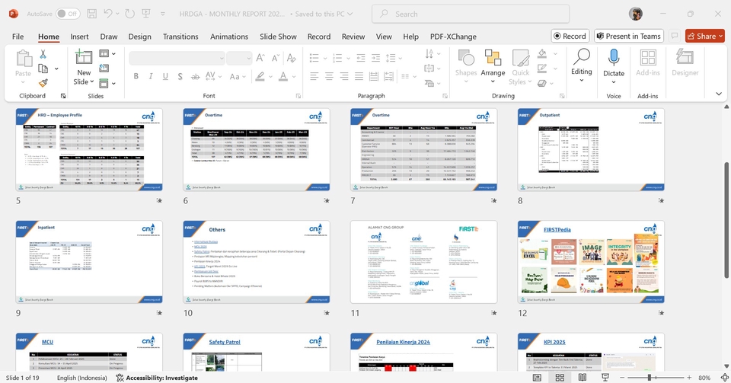Center text in Paragraph group

click(x=329, y=76)
